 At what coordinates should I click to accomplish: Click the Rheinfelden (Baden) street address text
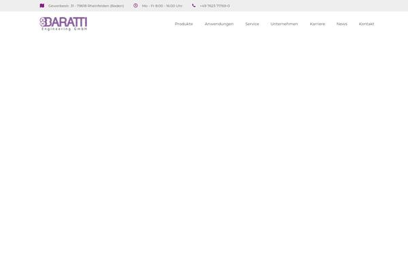pyautogui.click(x=86, y=5)
